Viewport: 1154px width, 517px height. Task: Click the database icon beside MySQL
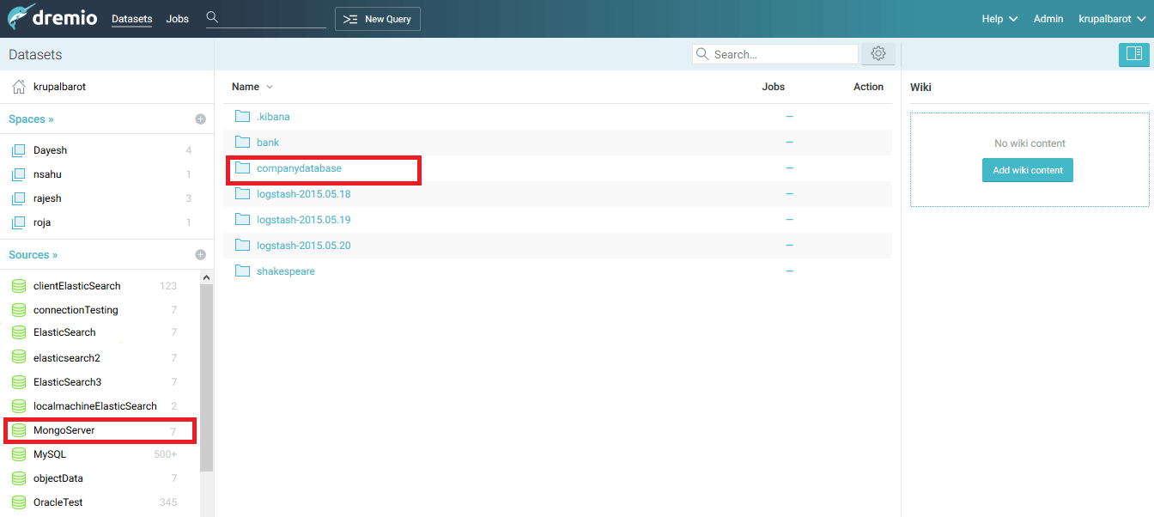coord(18,454)
